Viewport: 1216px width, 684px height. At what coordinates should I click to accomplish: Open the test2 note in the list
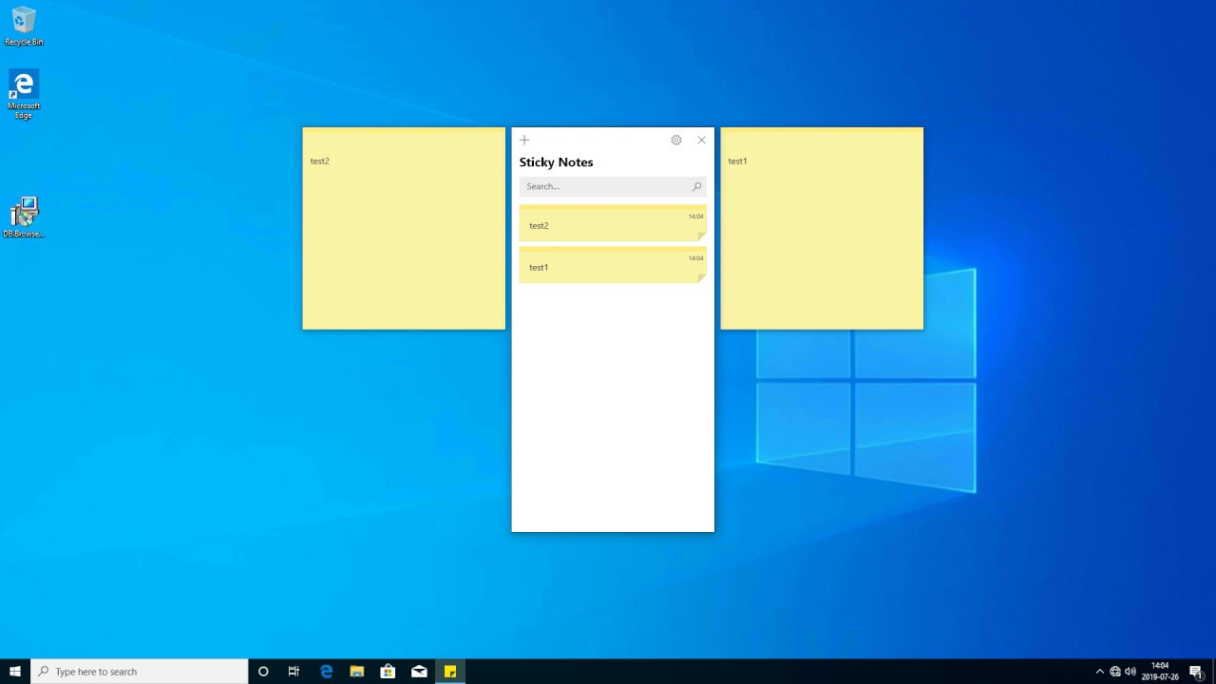point(613,223)
